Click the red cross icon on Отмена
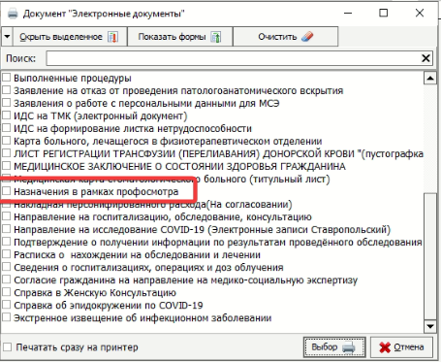The width and height of the screenshot is (441, 362). click(x=385, y=347)
